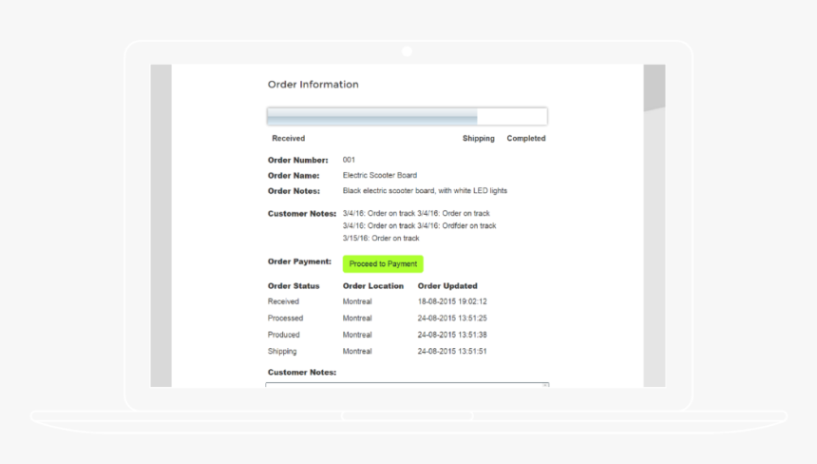
Task: Click the 18-08-2015 19:02:12 timestamp
Action: [452, 301]
